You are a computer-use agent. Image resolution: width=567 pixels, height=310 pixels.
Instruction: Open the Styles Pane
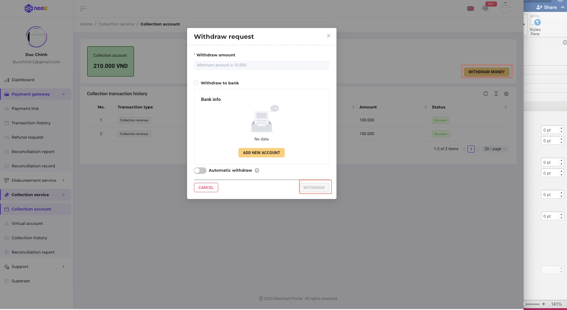coord(535,25)
